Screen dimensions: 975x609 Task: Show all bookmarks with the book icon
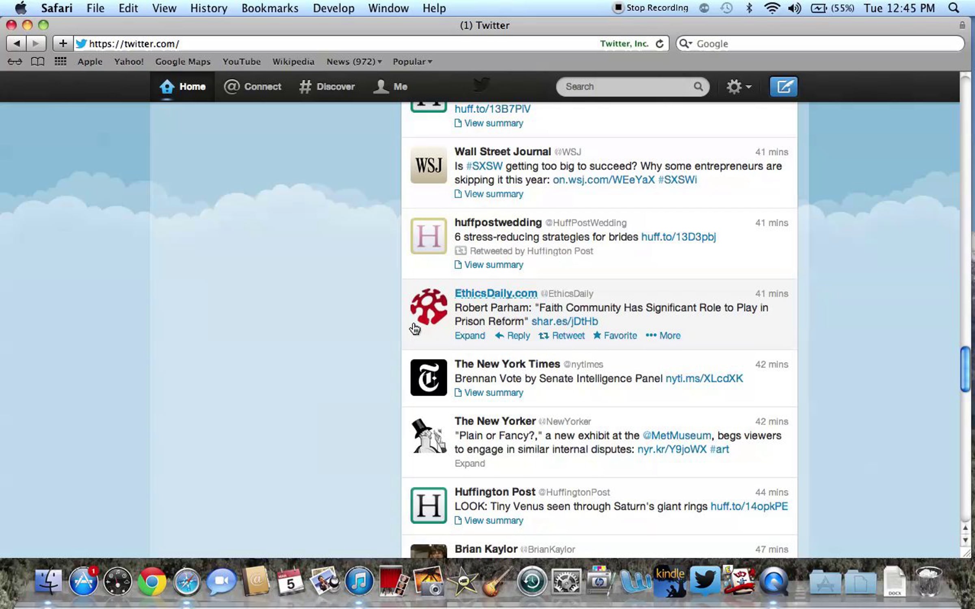tap(38, 62)
